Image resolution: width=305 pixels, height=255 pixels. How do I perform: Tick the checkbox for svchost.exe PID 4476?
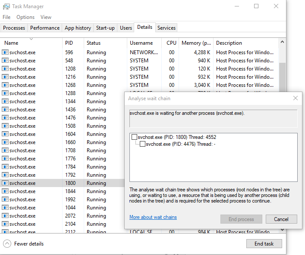[143, 144]
